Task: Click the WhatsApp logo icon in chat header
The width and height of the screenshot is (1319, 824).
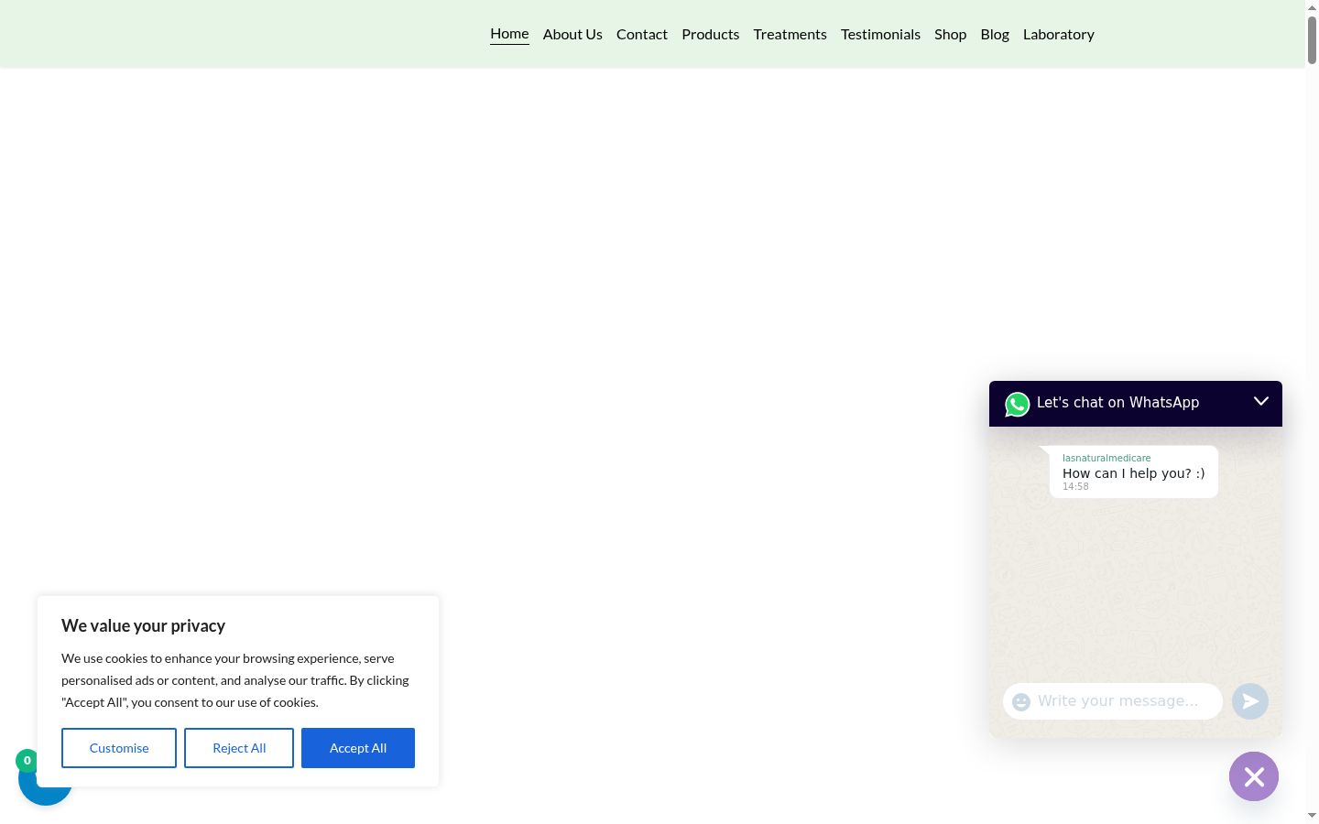Action: [x=1018, y=404]
